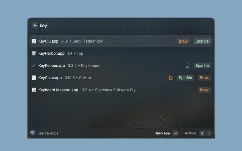Click the Brew tag on KeyClu.app
The image size is (242, 151).
point(183,41)
